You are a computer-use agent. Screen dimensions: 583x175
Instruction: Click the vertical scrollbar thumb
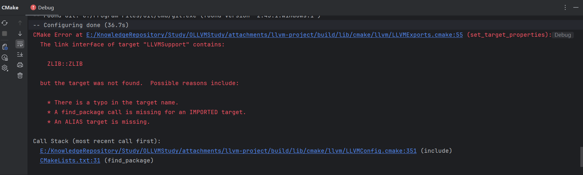coord(581,157)
